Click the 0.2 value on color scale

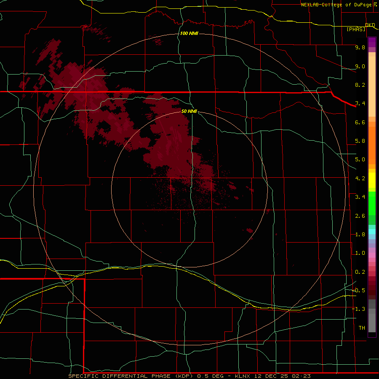pyautogui.click(x=360, y=272)
